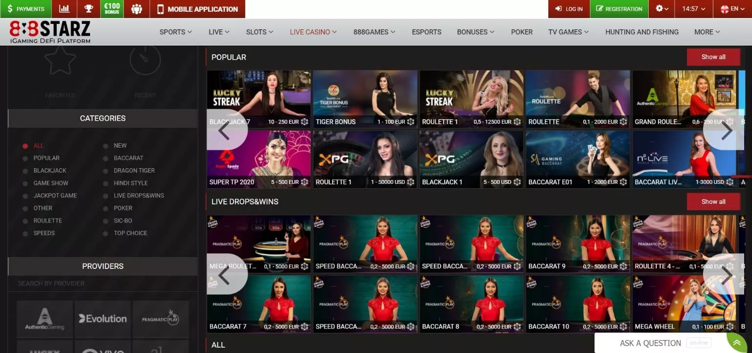752x353 pixels.
Task: Expand the settings gear dropdown
Action: (x=662, y=9)
